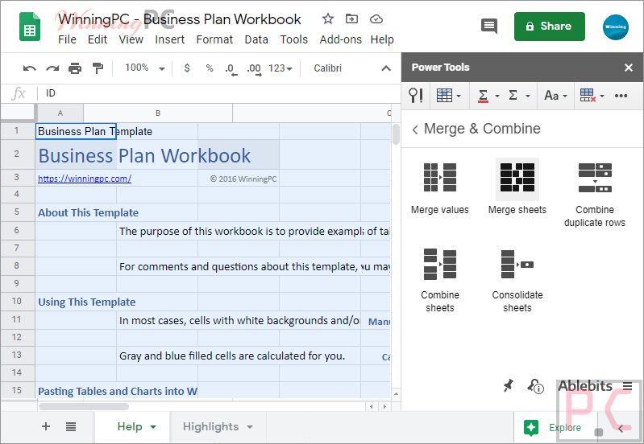The height and width of the screenshot is (444, 644).
Task: Open Power Tools Smart Toolbar pin icon
Action: click(x=416, y=96)
